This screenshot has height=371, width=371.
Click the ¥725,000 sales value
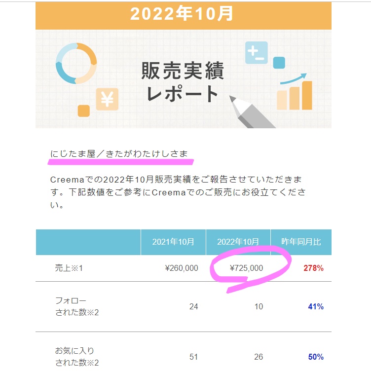tap(246, 268)
